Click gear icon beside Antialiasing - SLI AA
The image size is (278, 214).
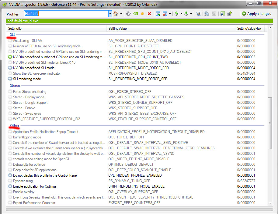pyautogui.click(x=10, y=41)
